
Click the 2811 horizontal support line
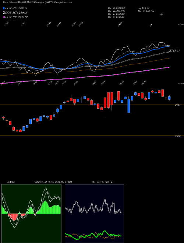[92, 104]
